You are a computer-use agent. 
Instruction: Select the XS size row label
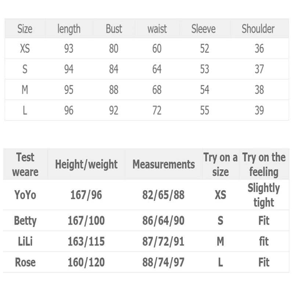tap(25, 49)
